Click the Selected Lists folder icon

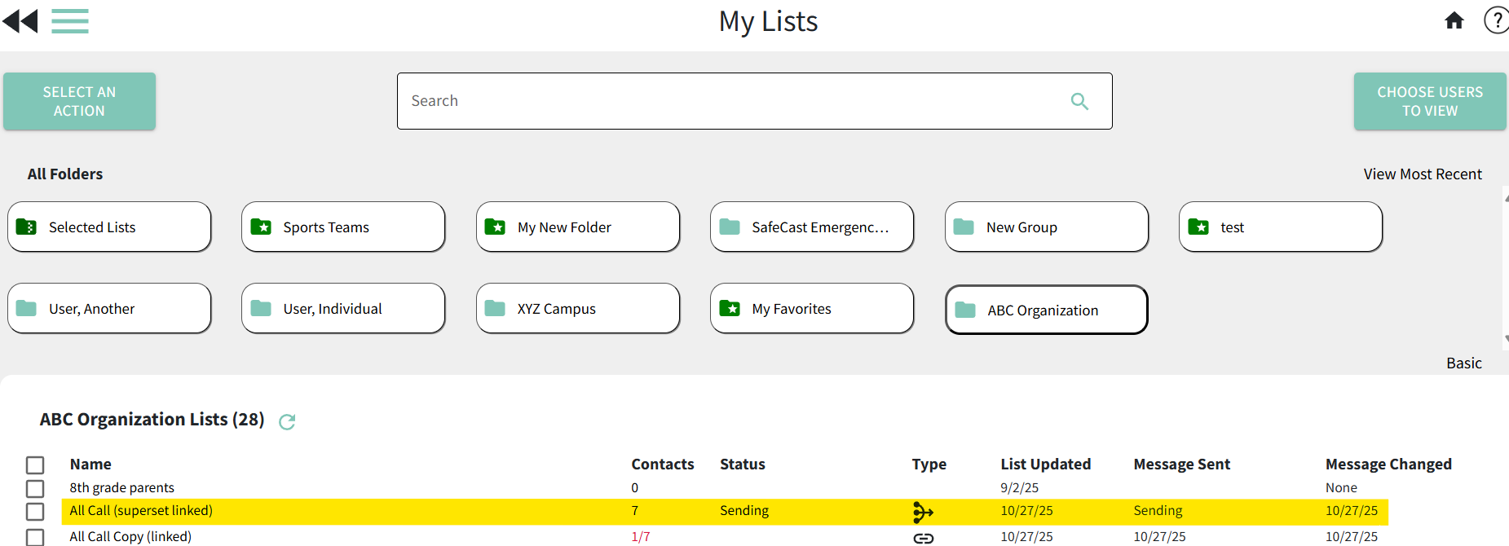coord(26,227)
